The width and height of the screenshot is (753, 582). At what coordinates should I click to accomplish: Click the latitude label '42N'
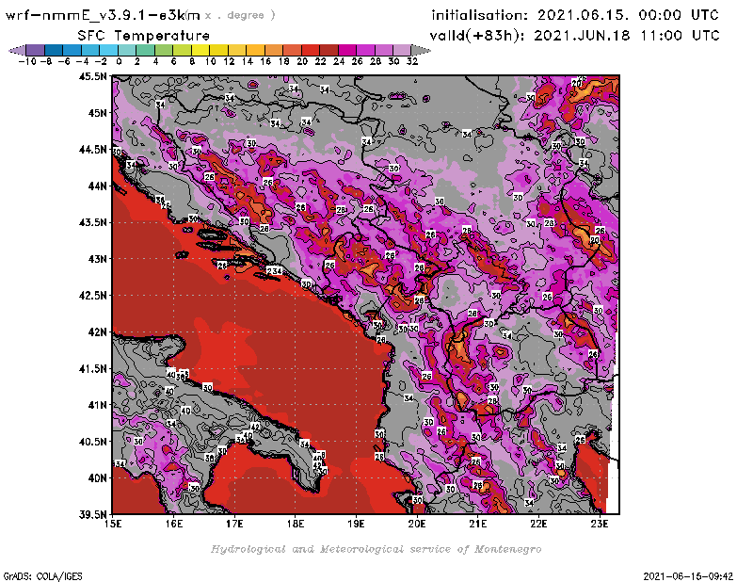[x=97, y=331]
